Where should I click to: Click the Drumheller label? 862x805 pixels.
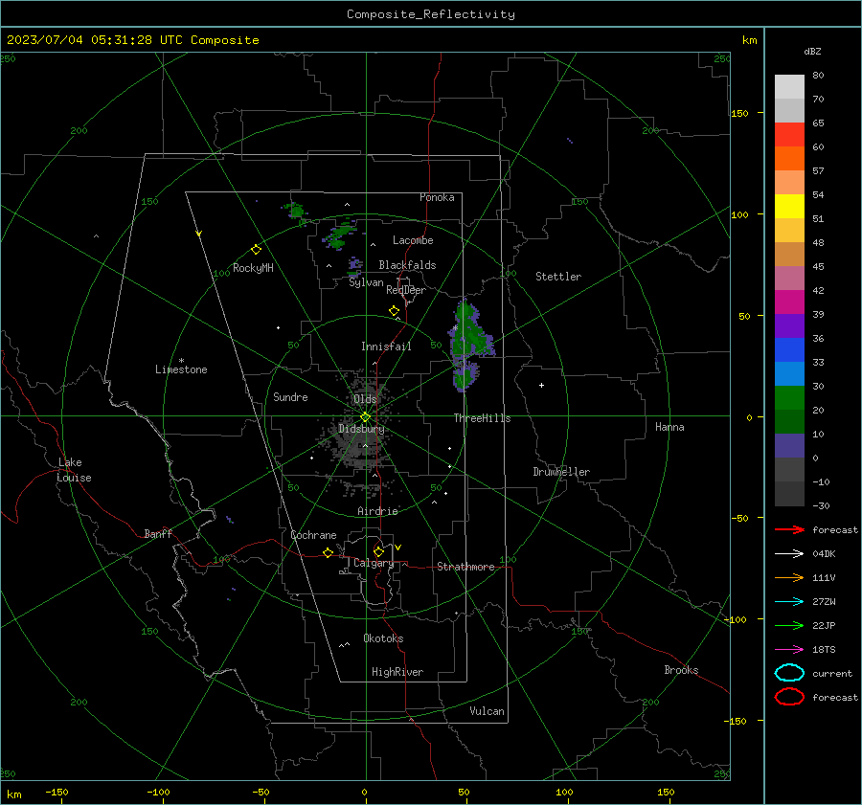(x=561, y=472)
